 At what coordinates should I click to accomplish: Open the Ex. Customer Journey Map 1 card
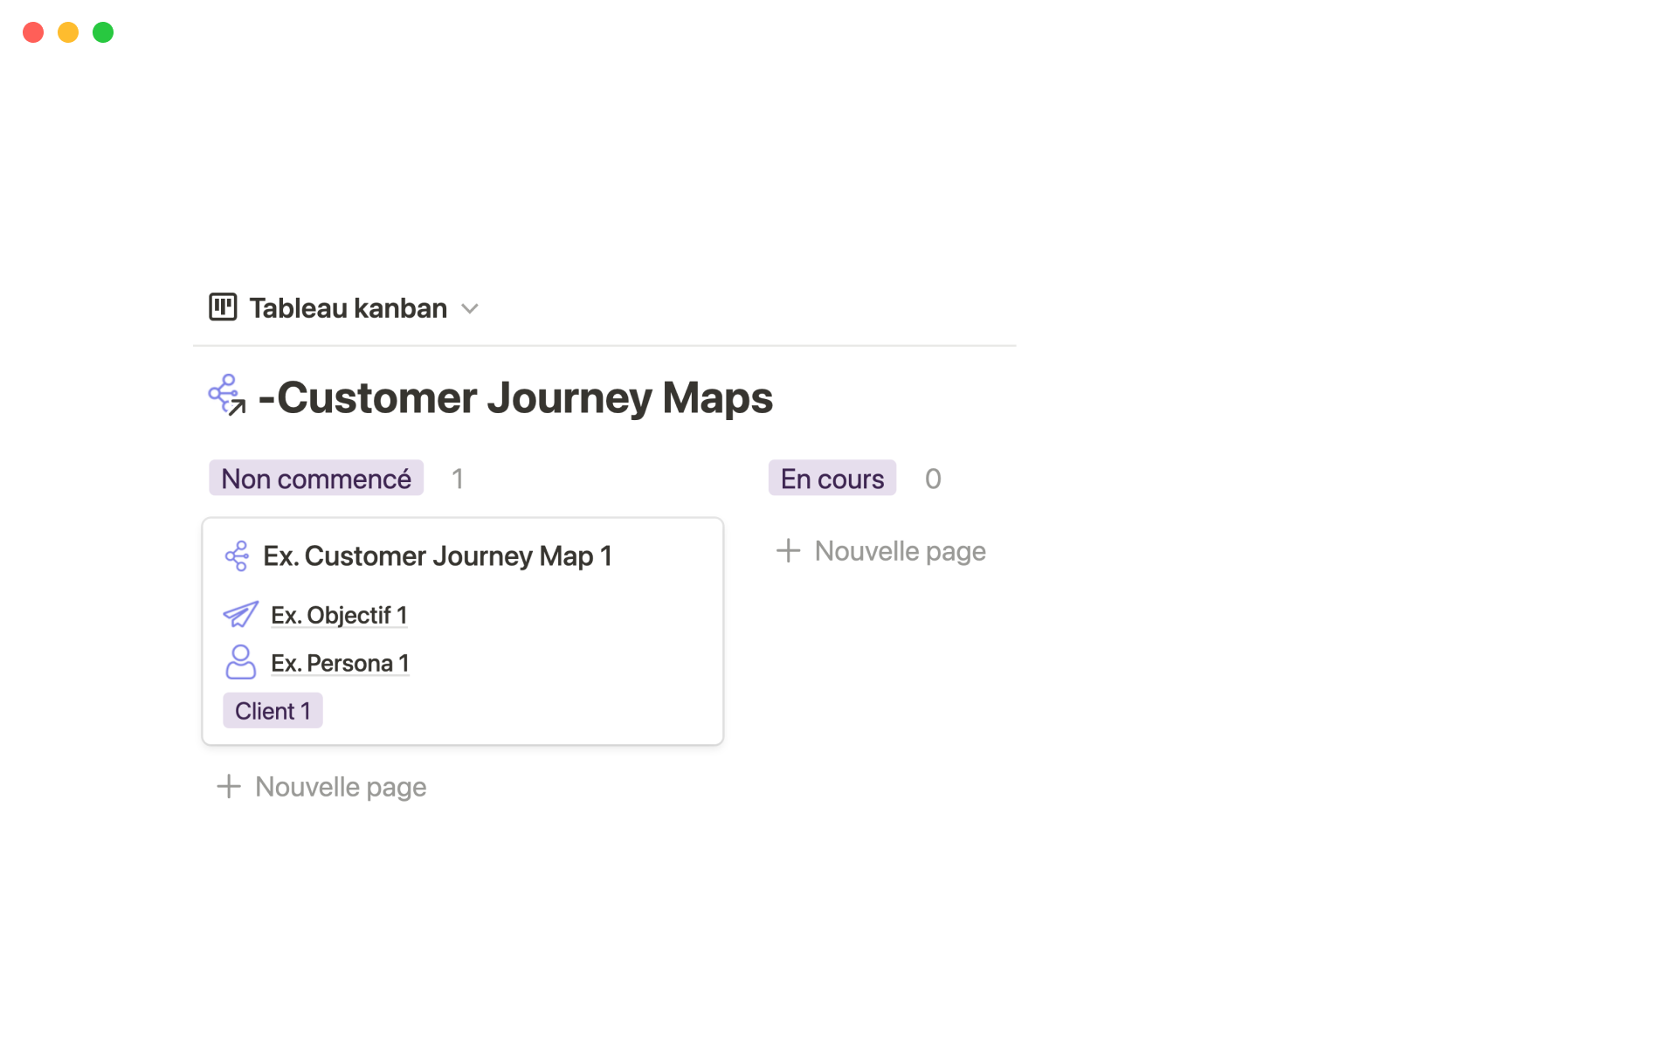pos(437,556)
